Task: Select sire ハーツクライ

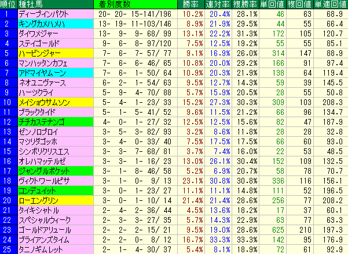Action: click(56, 92)
